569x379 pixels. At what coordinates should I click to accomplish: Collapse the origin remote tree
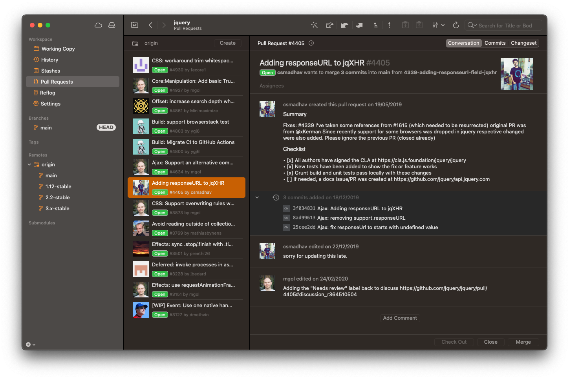pos(29,164)
